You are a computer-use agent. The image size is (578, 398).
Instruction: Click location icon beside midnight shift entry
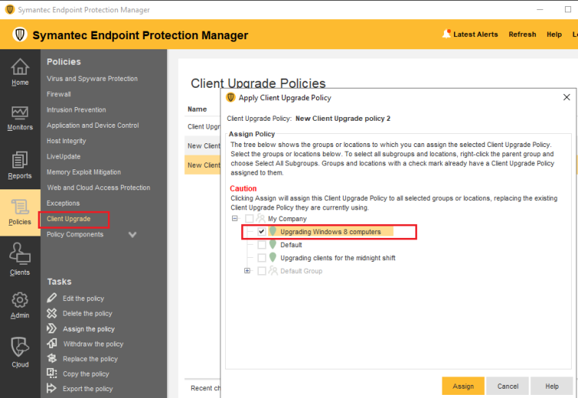point(273,257)
